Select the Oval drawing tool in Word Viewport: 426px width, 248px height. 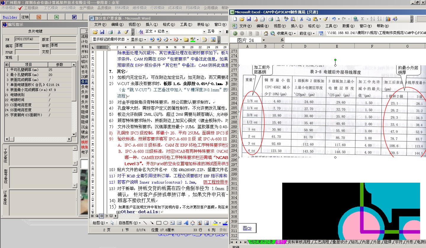point(166,223)
